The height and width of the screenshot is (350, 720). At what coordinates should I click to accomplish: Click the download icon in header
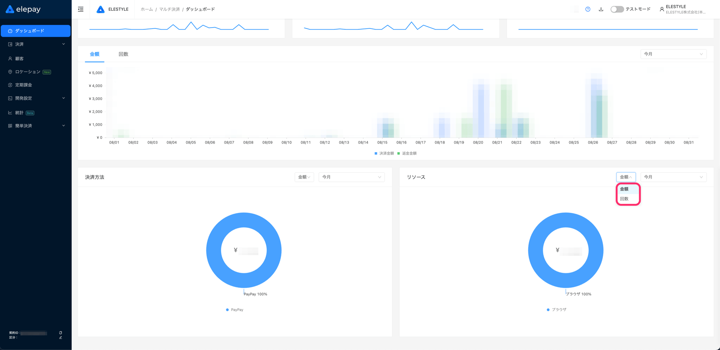coord(601,9)
